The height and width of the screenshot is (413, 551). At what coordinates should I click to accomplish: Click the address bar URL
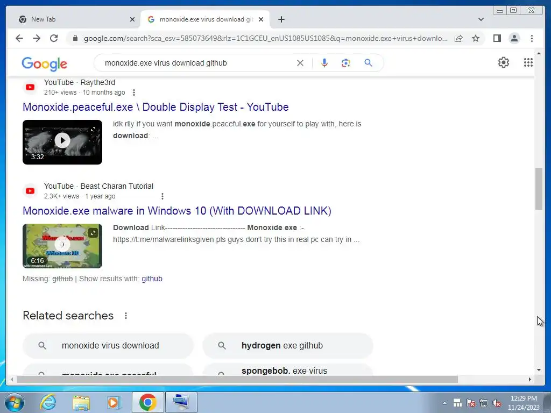[x=265, y=38]
